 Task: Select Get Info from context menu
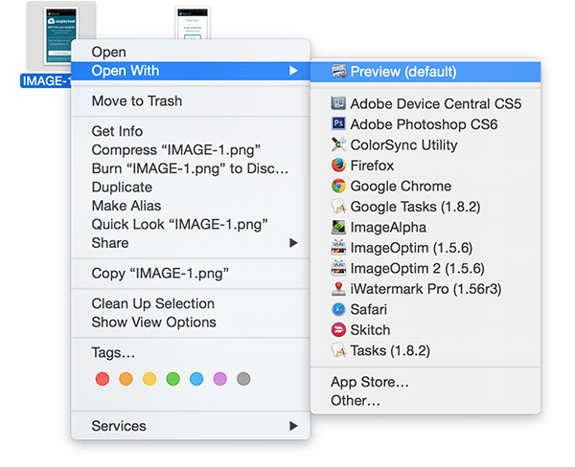(117, 131)
